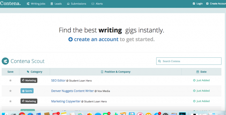Click the clock icon on the Marketing Copywriter row

pos(194,101)
